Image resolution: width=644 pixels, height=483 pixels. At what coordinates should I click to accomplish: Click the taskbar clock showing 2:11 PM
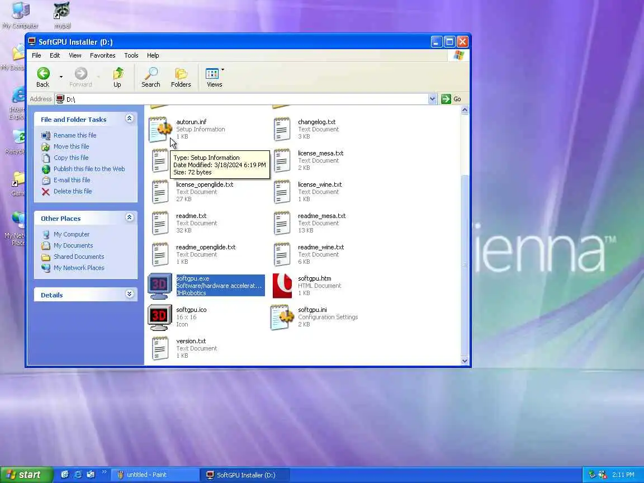click(x=623, y=475)
